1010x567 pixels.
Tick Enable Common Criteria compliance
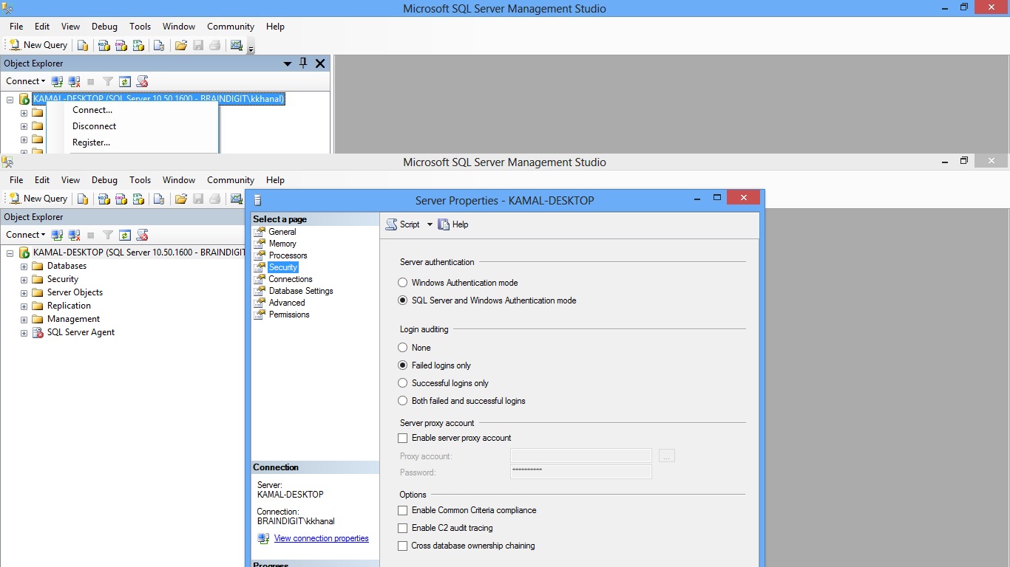(403, 510)
